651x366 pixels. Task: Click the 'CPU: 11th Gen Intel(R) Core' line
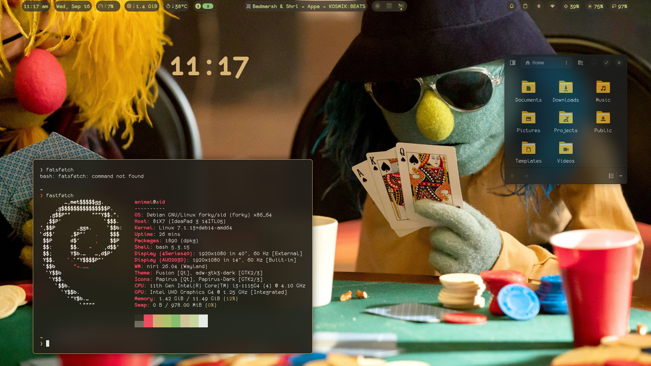[220, 286]
